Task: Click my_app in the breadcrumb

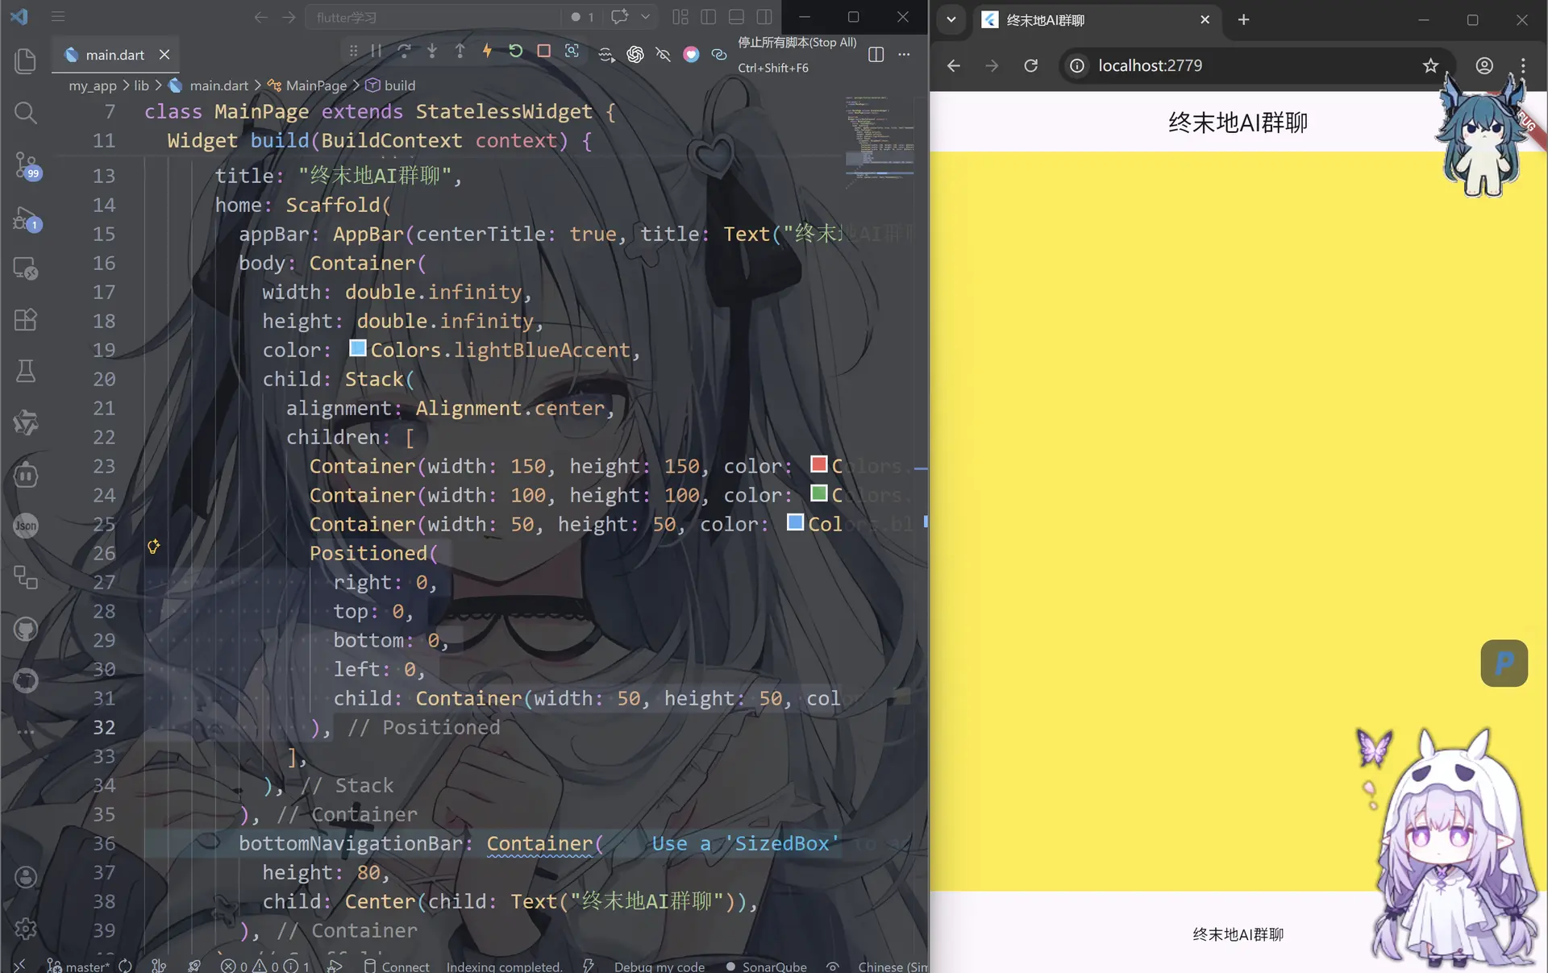Action: pos(93,85)
